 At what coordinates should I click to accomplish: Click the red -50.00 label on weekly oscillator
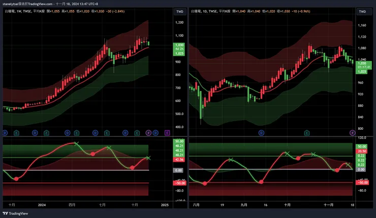(x=179, y=183)
